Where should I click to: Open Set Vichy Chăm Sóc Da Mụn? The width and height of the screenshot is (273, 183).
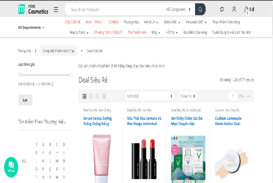click(x=187, y=121)
